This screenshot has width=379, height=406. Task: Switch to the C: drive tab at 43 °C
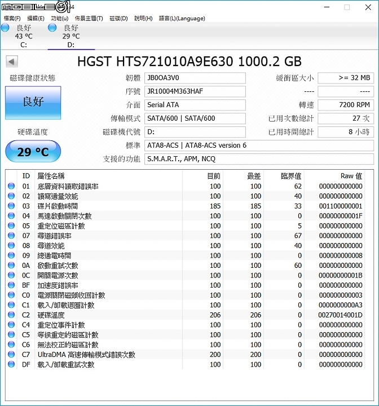(x=24, y=36)
